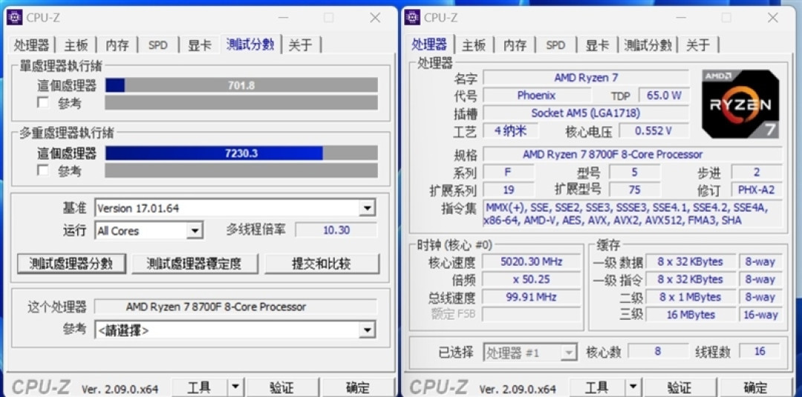Switch to SPD tab in left window
Image resolution: width=802 pixels, height=397 pixels.
pyautogui.click(x=158, y=45)
